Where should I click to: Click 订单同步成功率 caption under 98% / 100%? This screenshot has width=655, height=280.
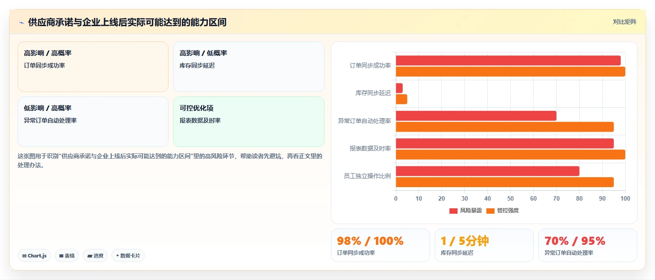coord(356,253)
